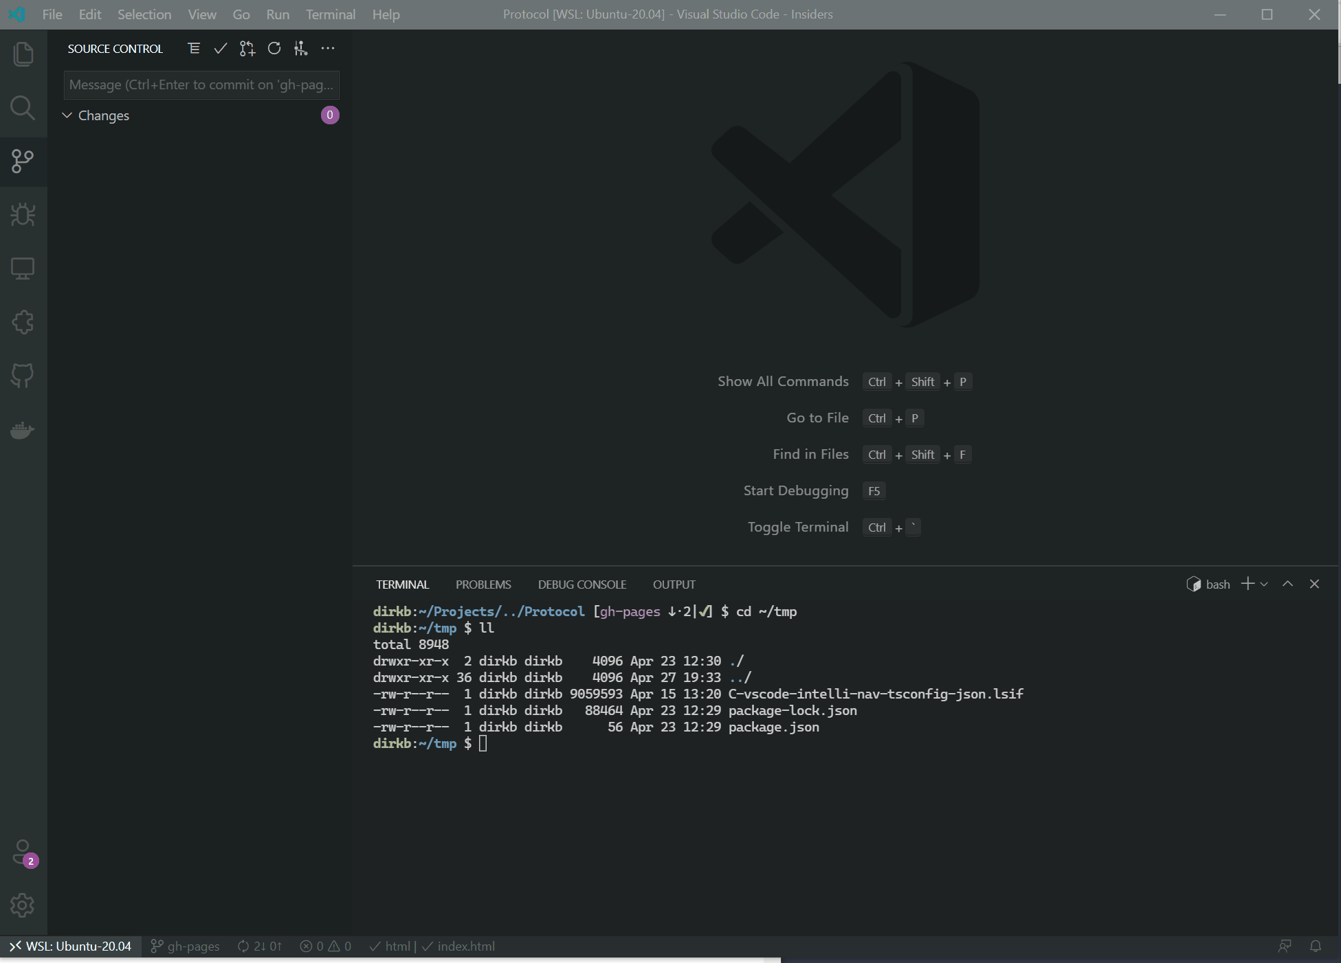The width and height of the screenshot is (1341, 963).
Task: Open the GitHub panel
Action: pos(23,375)
